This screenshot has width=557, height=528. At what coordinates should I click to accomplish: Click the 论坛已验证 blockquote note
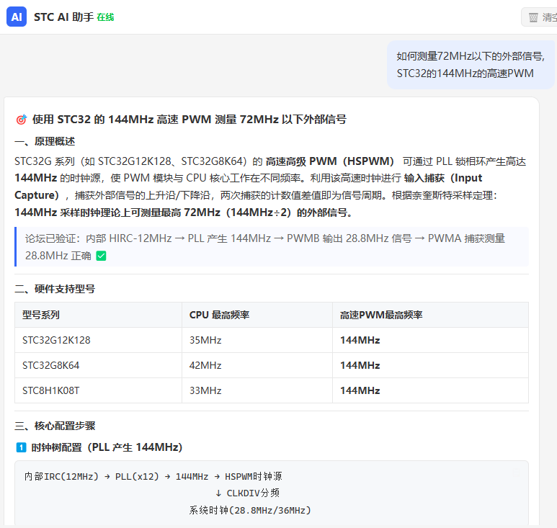point(272,247)
